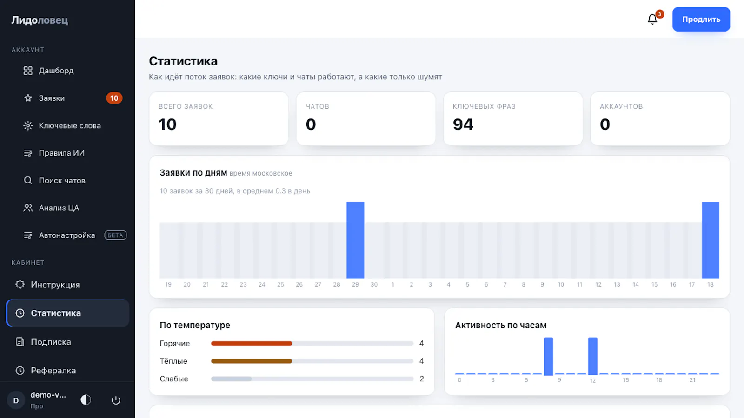
Task: Click the Продлить button
Action: 701,19
